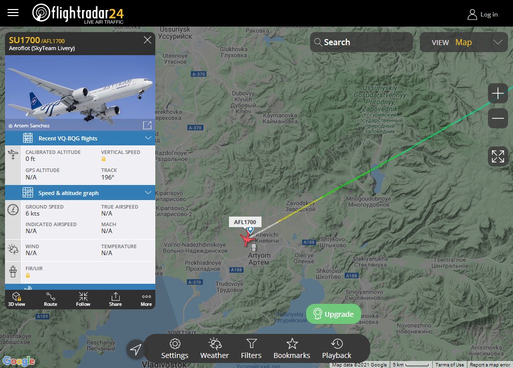This screenshot has height=368, width=513.
Task: Zoom out on the map
Action: pyautogui.click(x=497, y=118)
